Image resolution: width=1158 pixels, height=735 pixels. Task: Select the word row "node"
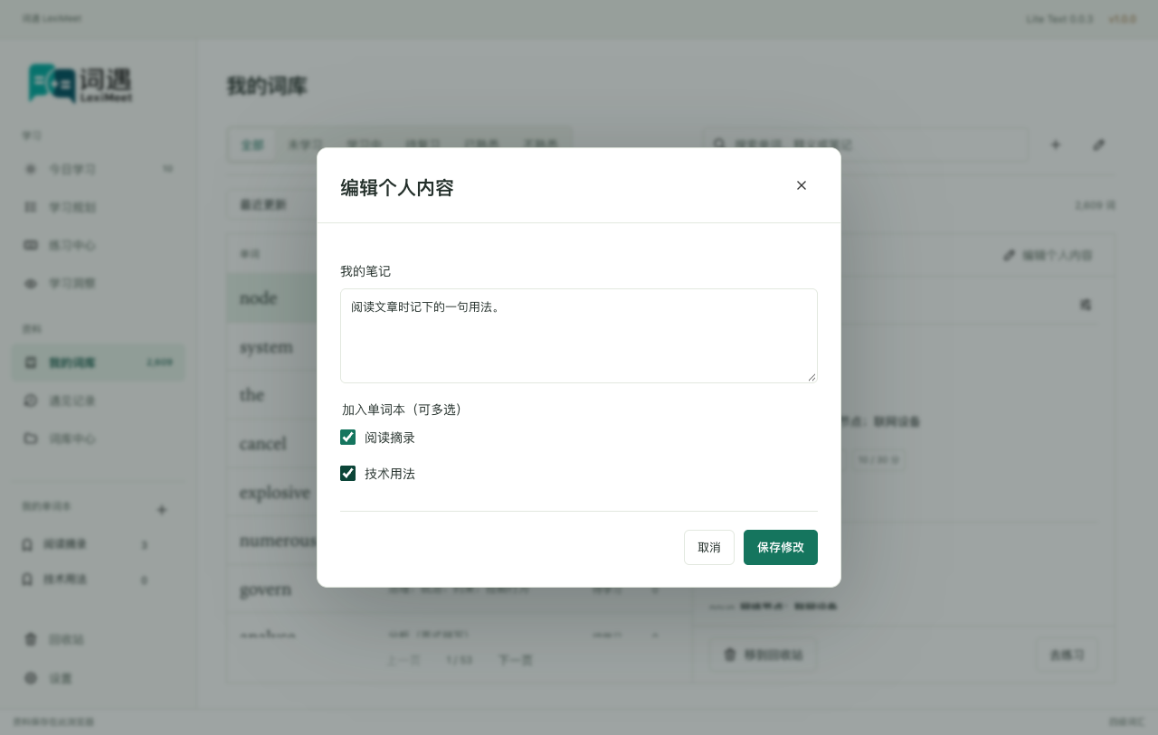[271, 298]
